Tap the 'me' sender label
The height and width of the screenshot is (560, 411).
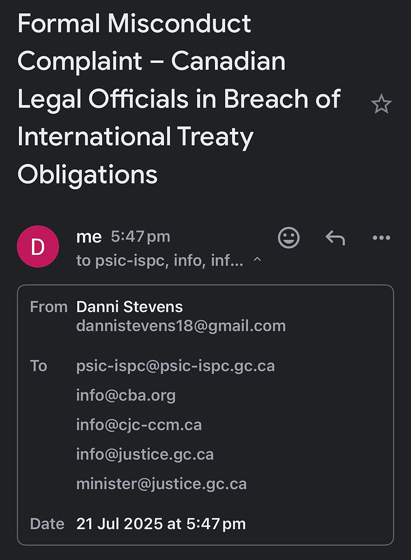(89, 237)
